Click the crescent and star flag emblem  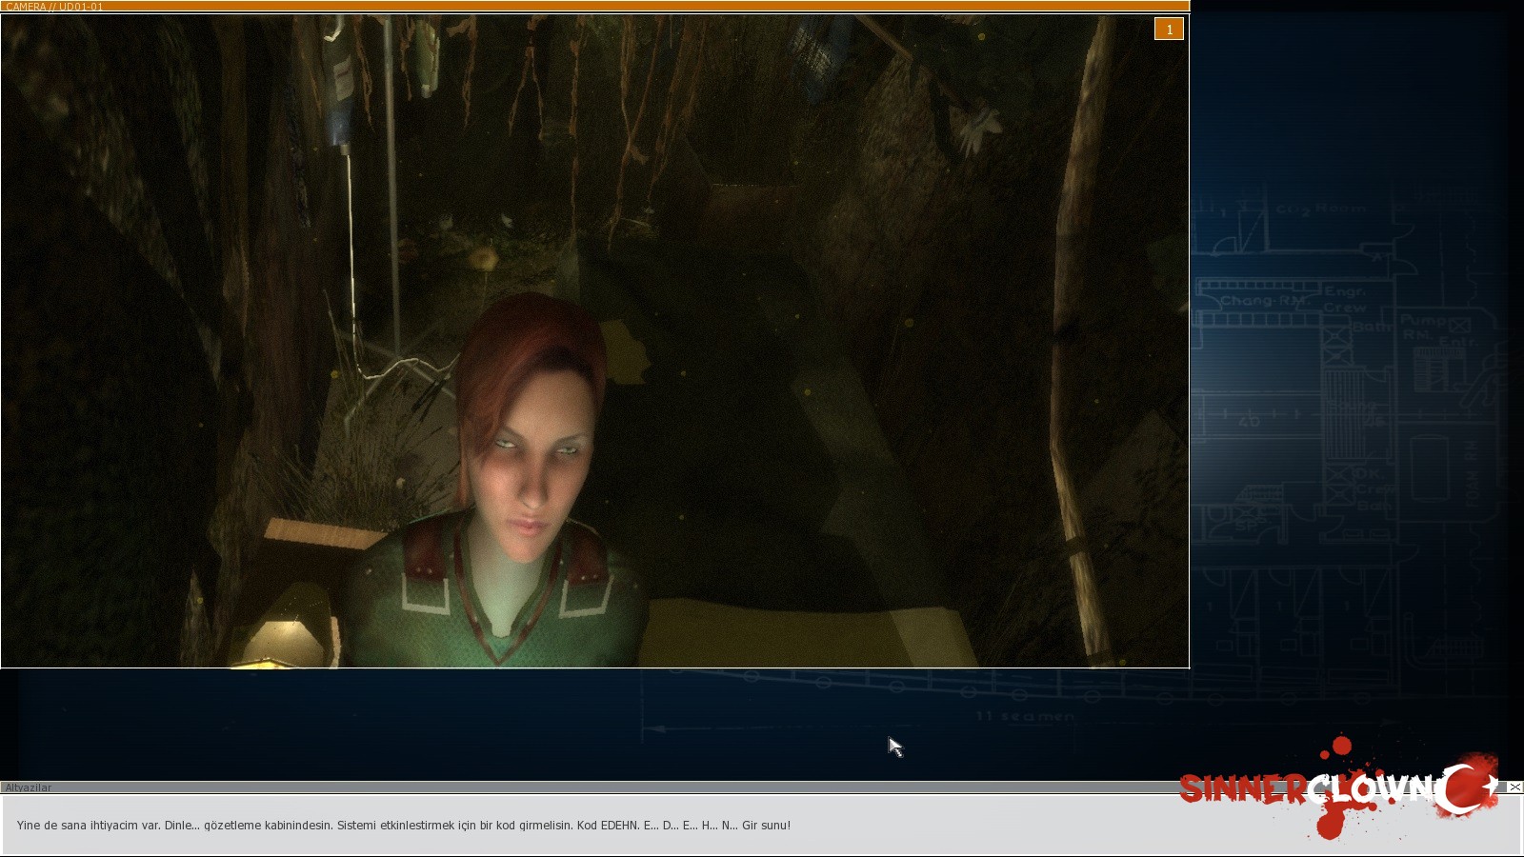[1471, 787]
